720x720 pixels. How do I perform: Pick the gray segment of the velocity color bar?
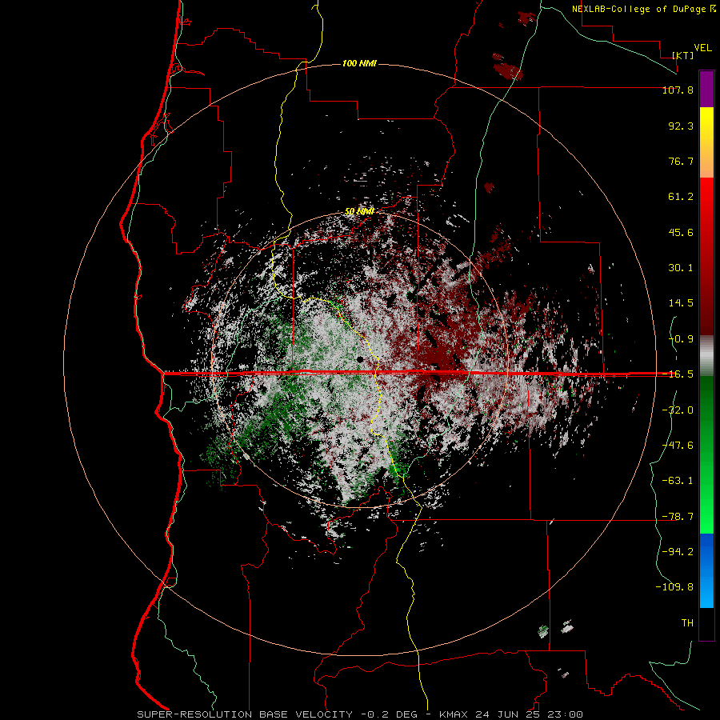[706, 355]
